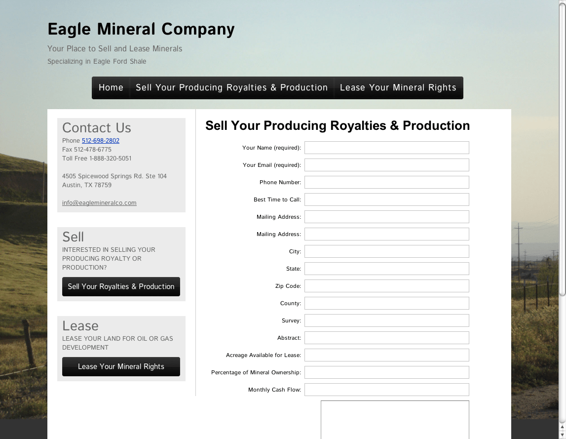The width and height of the screenshot is (566, 439).
Task: Call the 512-698-2802 phone link
Action: click(100, 141)
